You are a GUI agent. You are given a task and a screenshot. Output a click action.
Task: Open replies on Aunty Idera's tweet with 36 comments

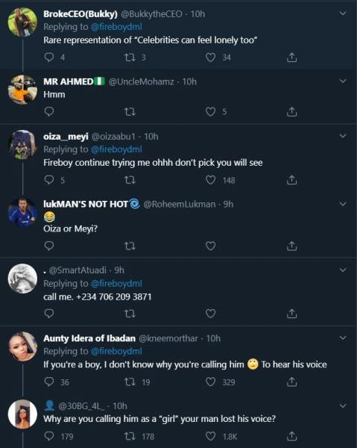tap(49, 382)
